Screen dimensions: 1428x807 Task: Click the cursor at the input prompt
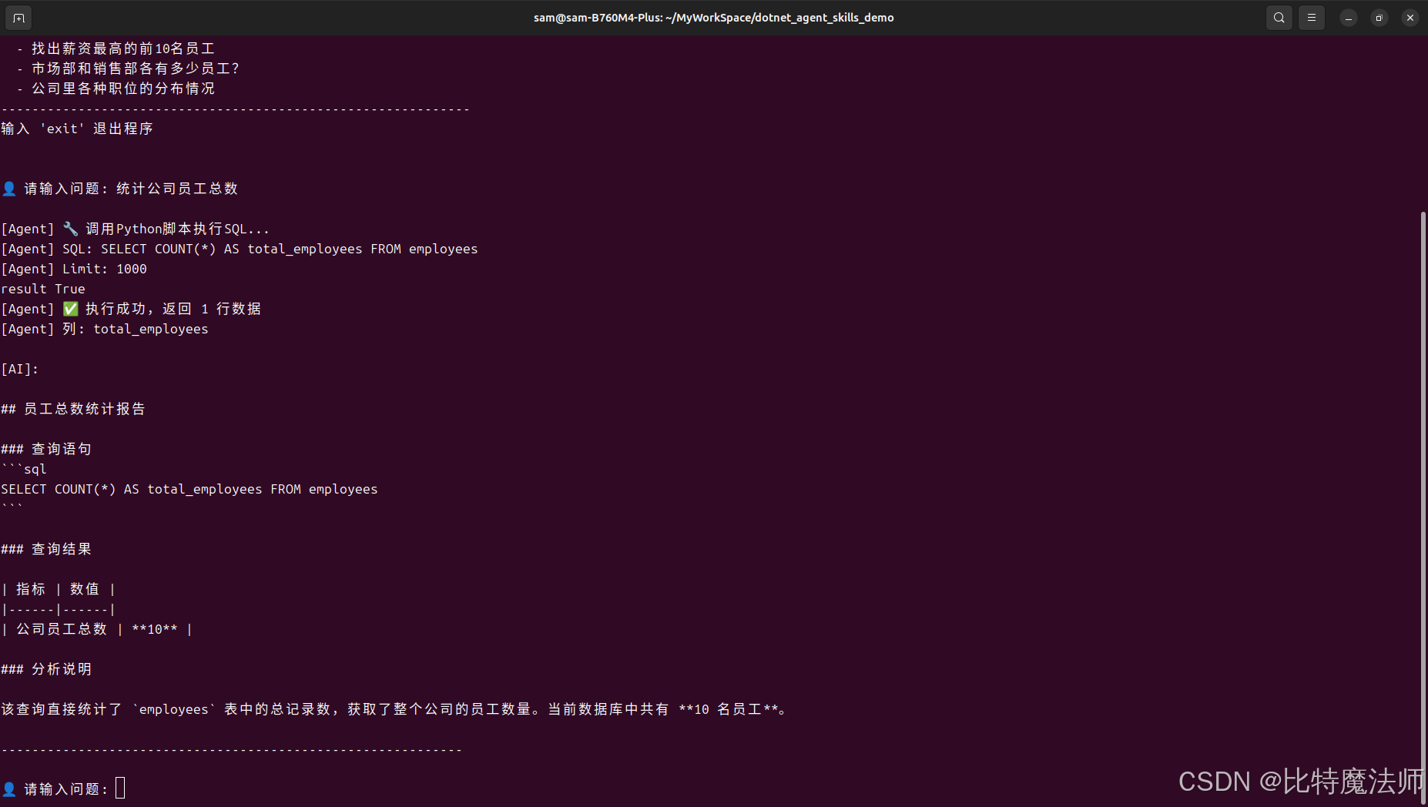120,788
